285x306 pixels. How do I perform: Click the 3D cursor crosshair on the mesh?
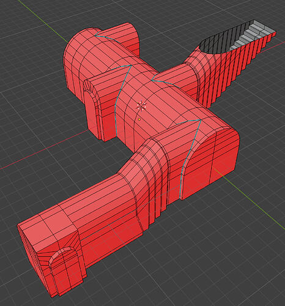(x=141, y=106)
